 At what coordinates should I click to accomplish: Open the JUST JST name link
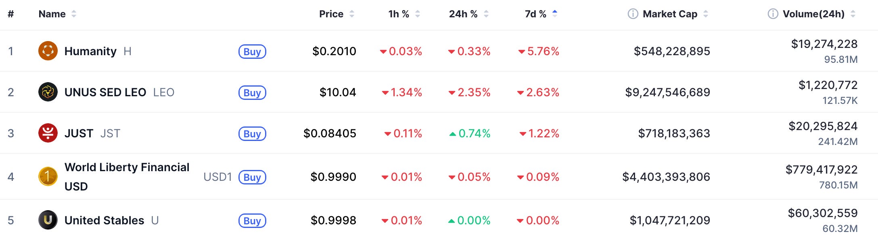[92, 133]
